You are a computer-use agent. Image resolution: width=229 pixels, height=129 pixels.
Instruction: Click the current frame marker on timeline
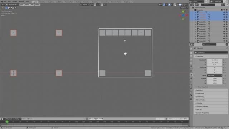pyautogui.click(x=7, y=122)
